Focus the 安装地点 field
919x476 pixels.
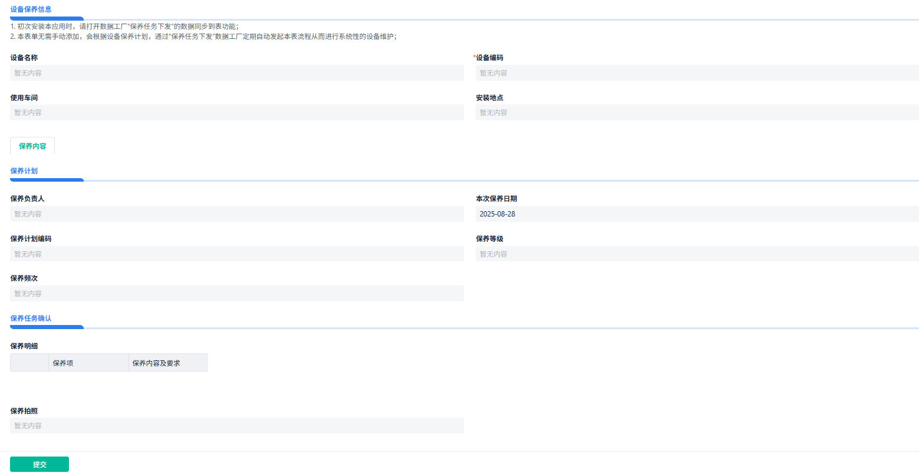coord(697,113)
